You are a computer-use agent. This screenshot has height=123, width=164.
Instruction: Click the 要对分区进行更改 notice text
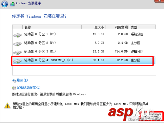(x=49, y=94)
